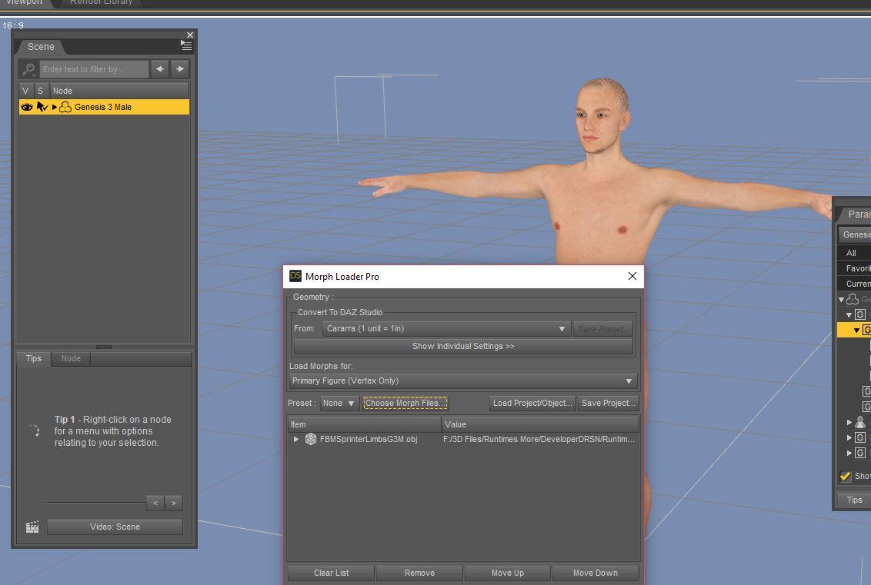The image size is (871, 585).
Task: Click the left arrow beside the Scene filter
Action: point(159,69)
